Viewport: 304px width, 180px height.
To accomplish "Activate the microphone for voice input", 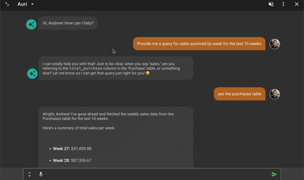I will [41, 174].
